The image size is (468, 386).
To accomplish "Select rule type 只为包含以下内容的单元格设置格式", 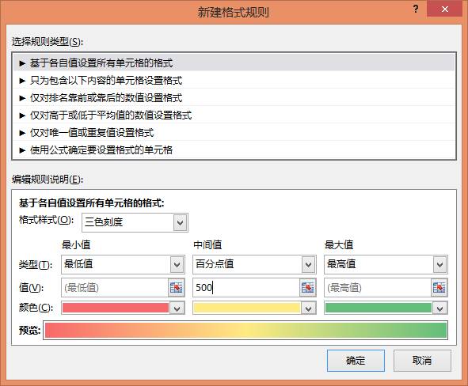I will [234, 81].
